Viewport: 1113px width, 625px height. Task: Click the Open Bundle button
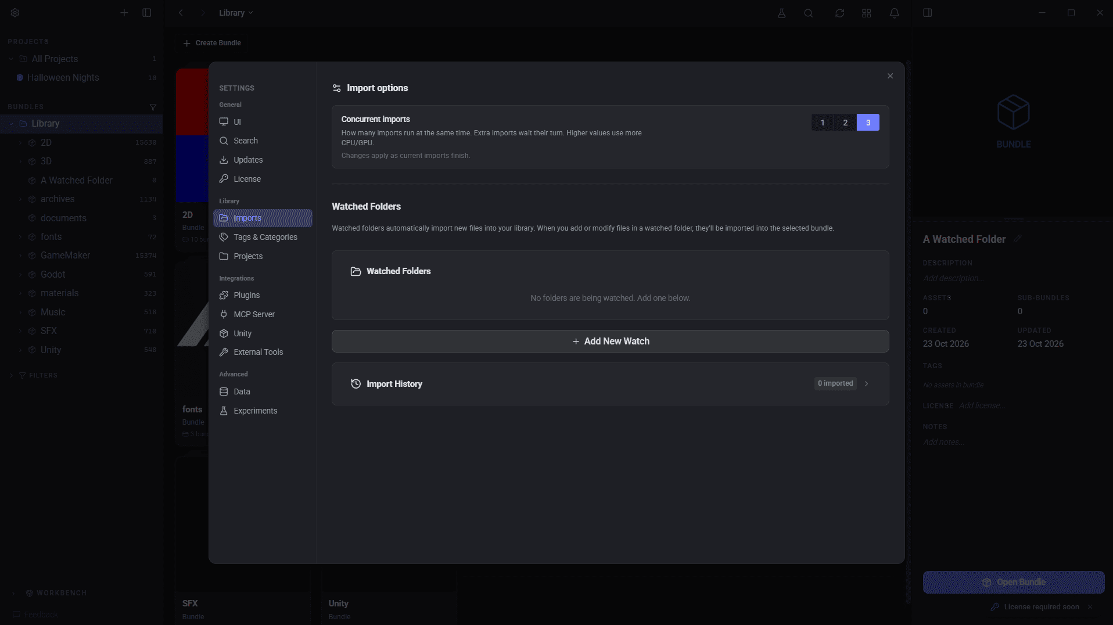[x=1013, y=582]
